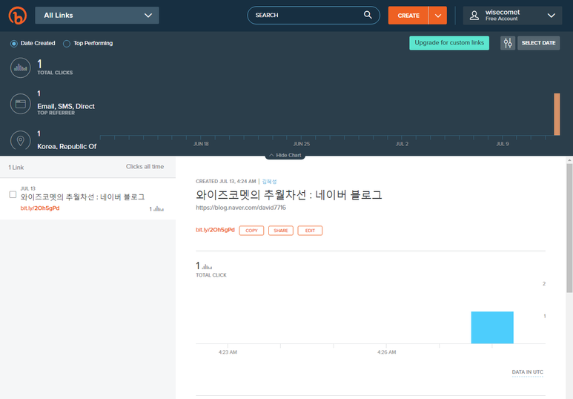573x399 pixels.
Task: Click the Share button
Action: [x=281, y=231]
